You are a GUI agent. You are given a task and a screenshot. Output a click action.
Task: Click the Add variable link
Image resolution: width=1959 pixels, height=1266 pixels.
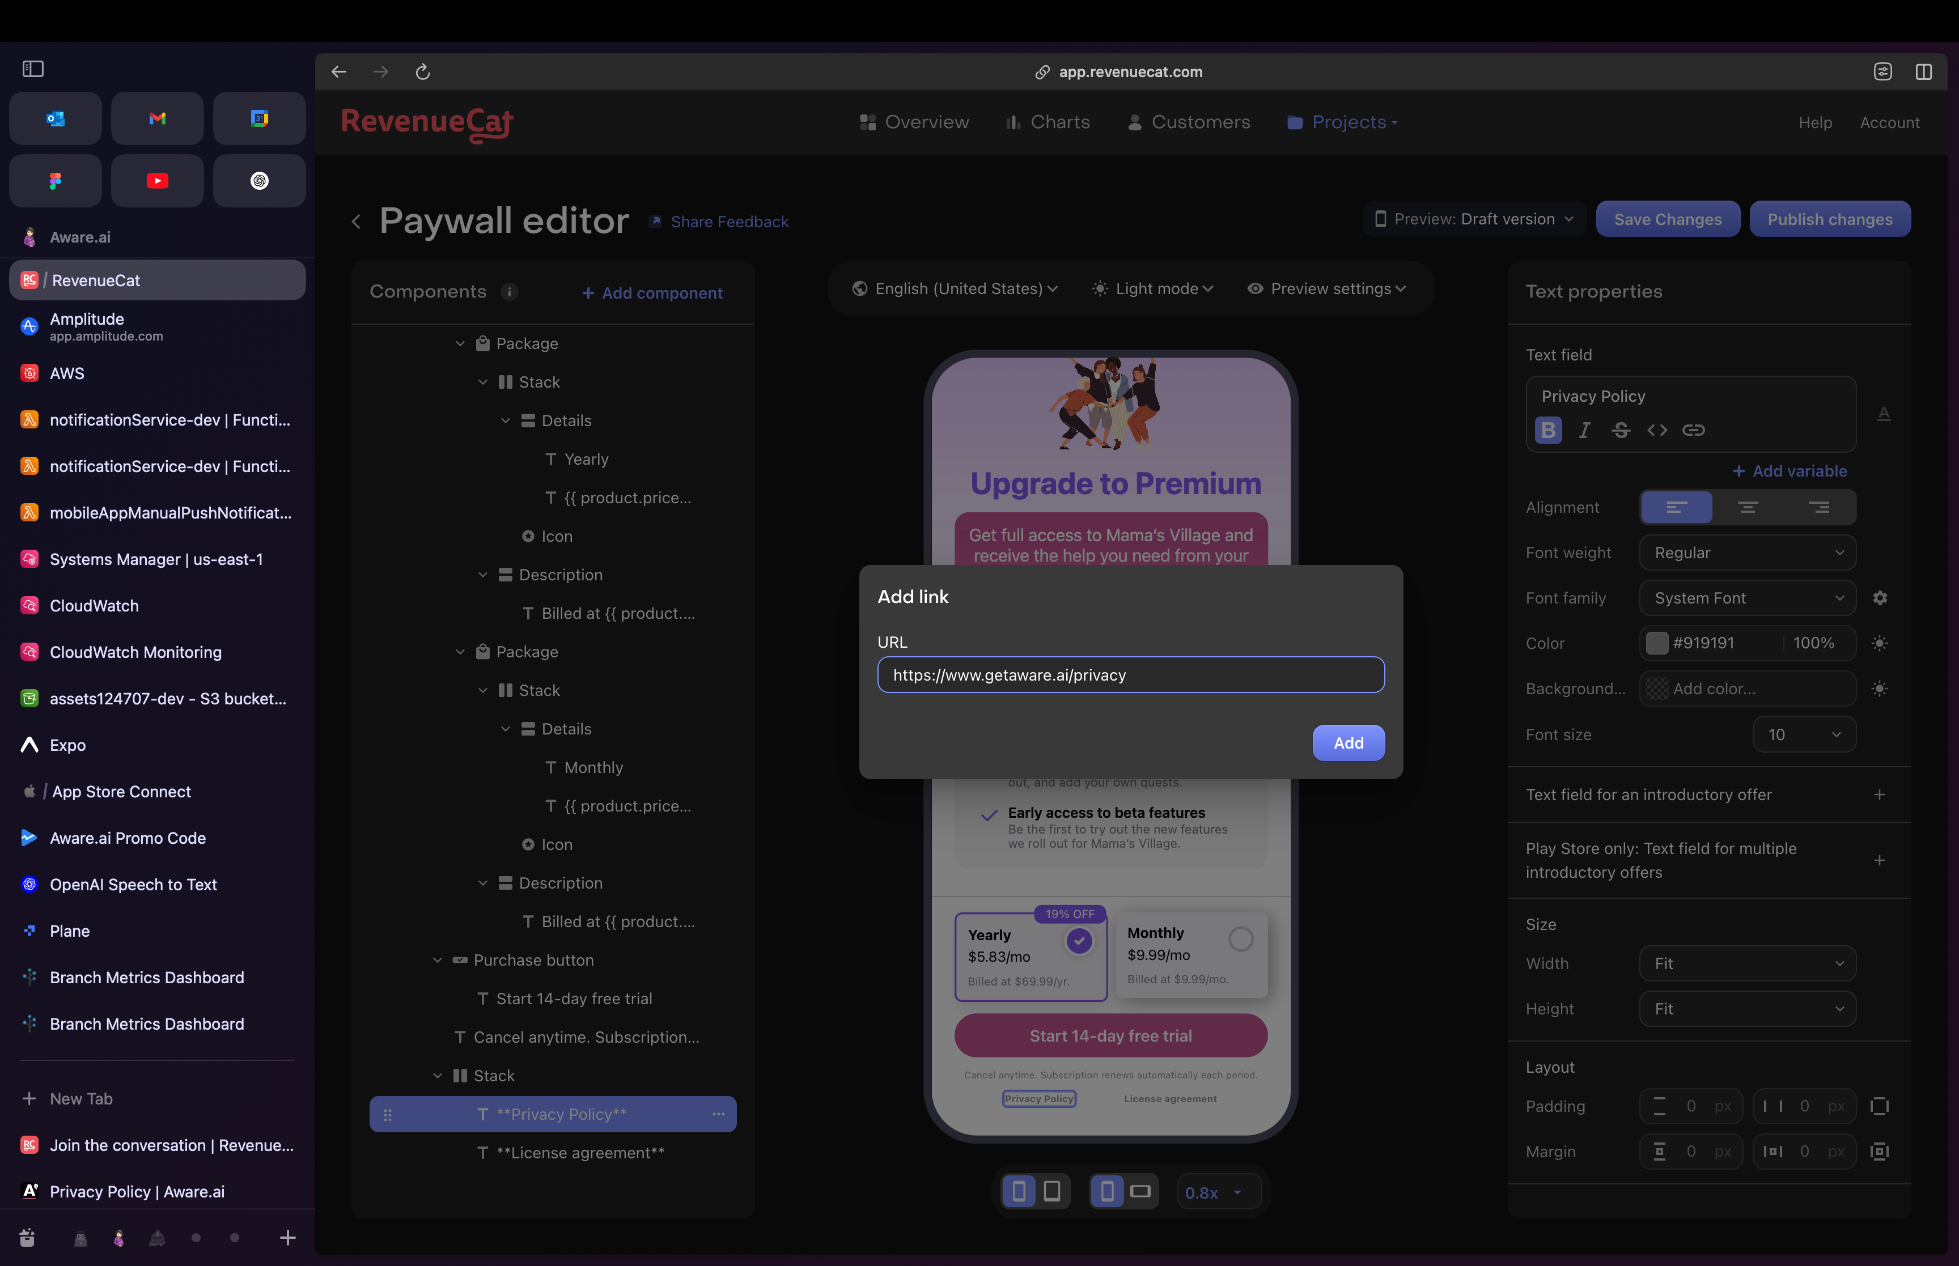pos(1790,470)
